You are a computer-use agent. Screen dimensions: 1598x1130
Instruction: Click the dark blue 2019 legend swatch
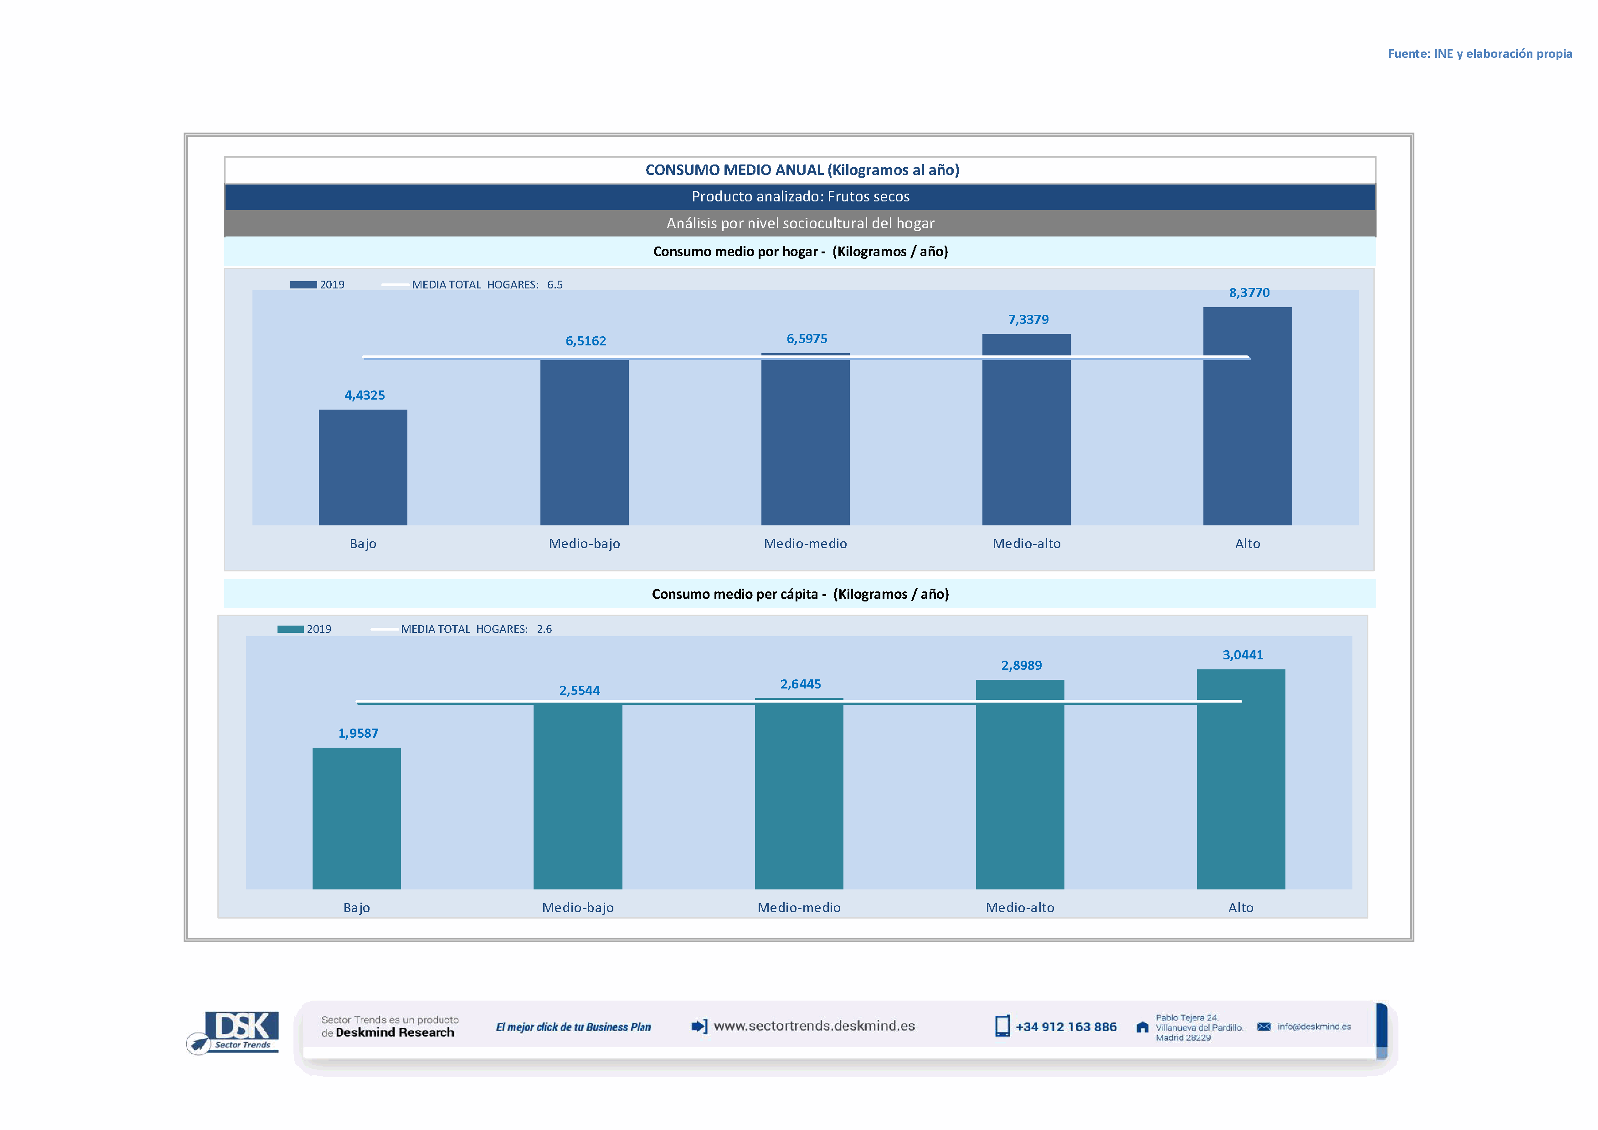coord(303,285)
